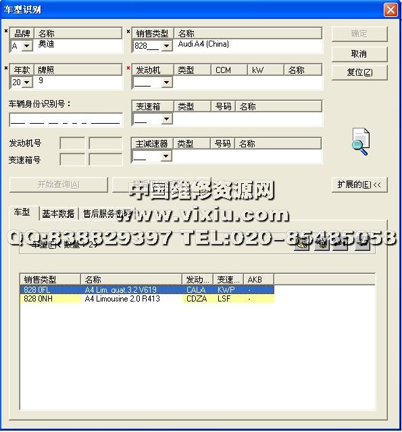This screenshot has height=432, width=402.
Task: Click the 变速... column header in list
Action: pyautogui.click(x=228, y=279)
